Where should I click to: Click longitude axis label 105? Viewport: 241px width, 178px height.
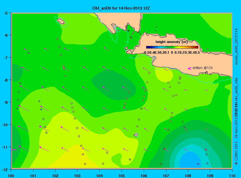[x=122, y=176]
